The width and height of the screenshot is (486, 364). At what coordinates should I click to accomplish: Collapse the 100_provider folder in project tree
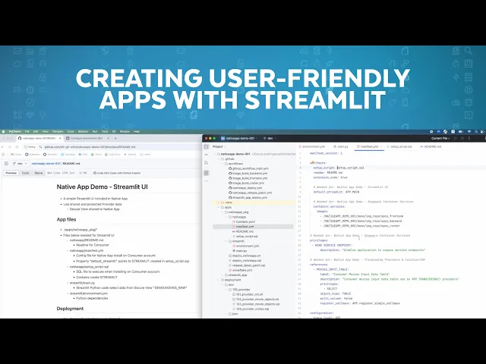(x=226, y=290)
